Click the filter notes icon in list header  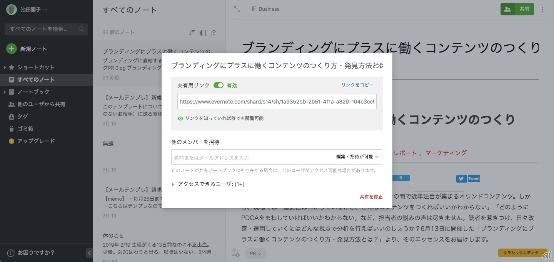(214, 33)
